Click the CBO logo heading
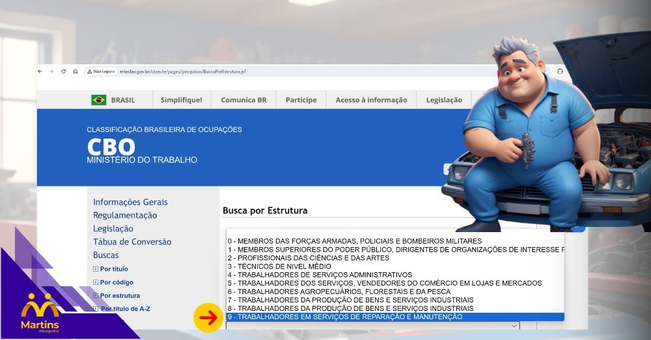This screenshot has height=340, width=651. click(111, 147)
